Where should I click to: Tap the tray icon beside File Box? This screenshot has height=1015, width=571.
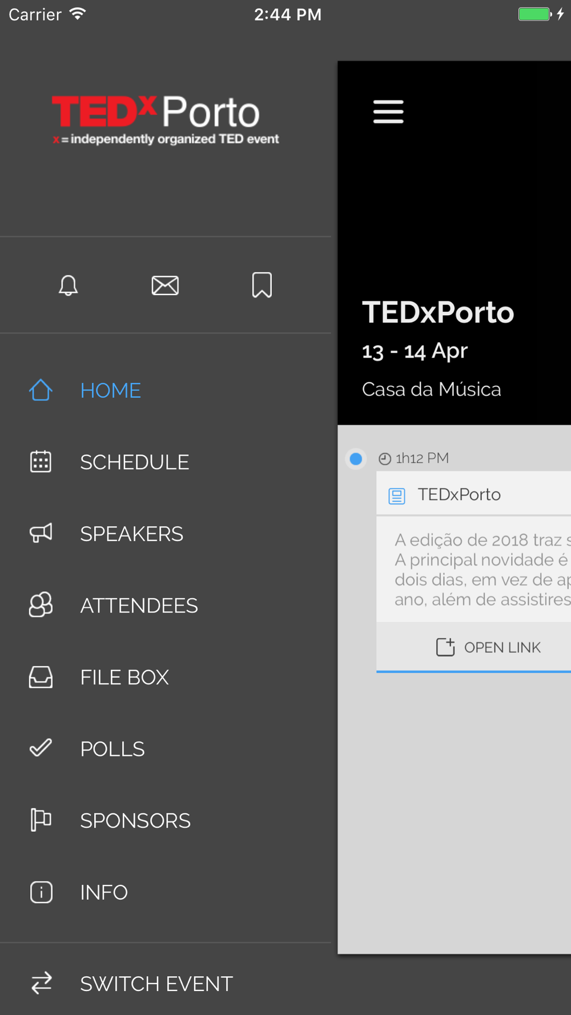click(x=41, y=677)
